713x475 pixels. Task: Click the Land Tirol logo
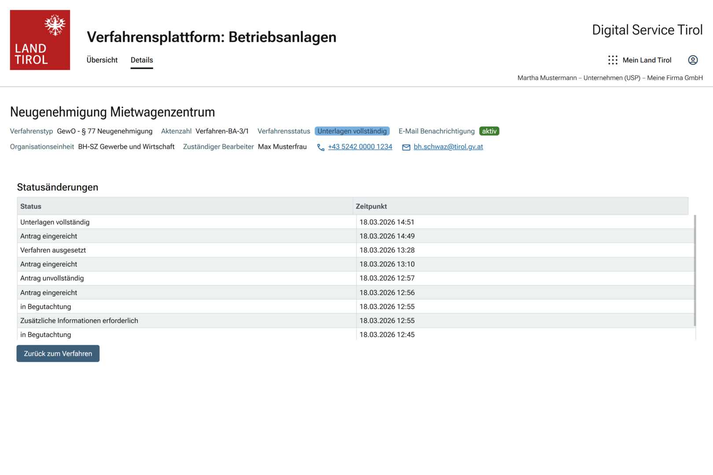[40, 40]
